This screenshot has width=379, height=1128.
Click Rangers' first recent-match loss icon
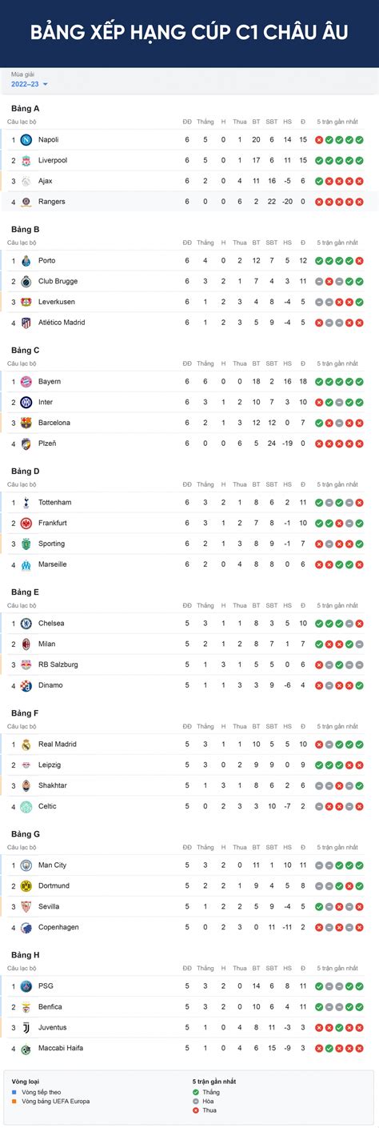[319, 202]
